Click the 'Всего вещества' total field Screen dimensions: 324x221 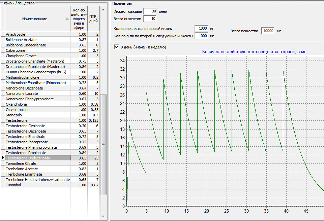(x=267, y=31)
